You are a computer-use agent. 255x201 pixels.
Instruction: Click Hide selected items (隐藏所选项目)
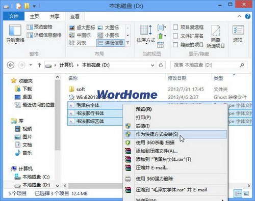216,36
